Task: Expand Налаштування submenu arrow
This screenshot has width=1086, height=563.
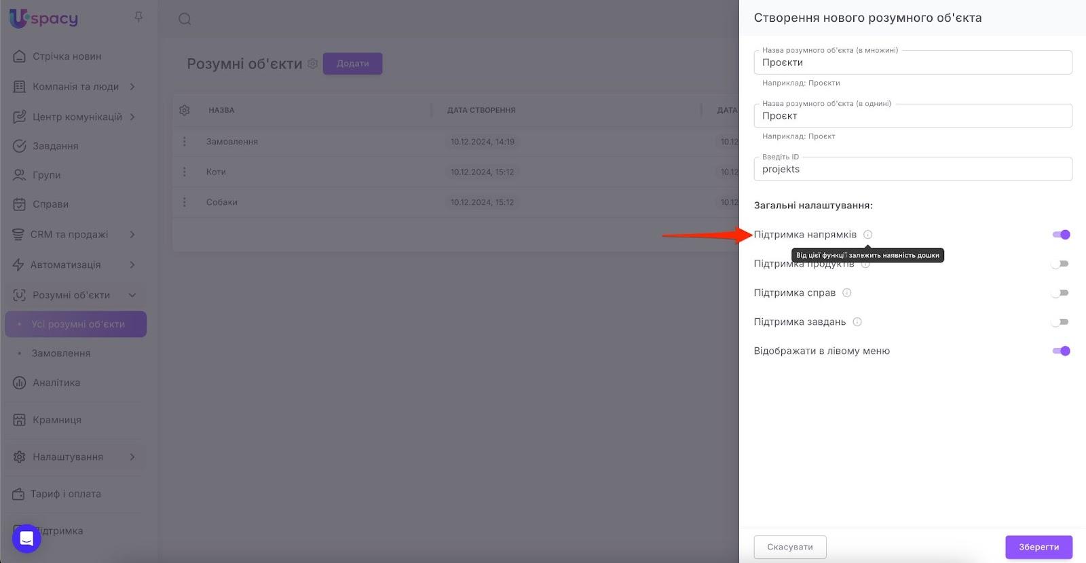Action: 132,457
